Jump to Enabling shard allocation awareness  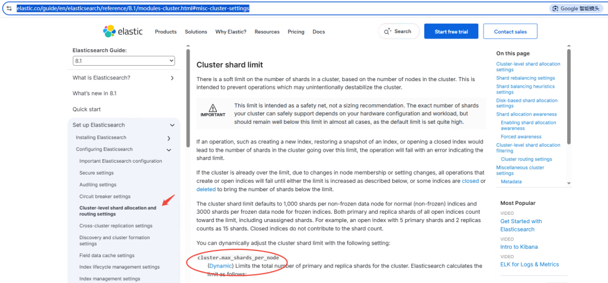click(529, 126)
